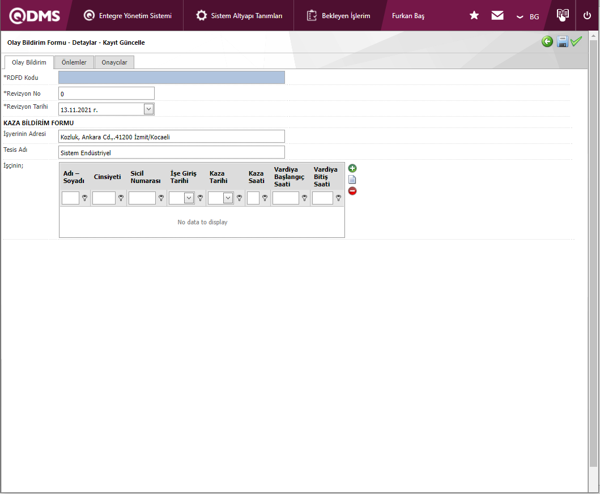
Task: Open Entegre Yönetim Sistemi menu
Action: [127, 16]
